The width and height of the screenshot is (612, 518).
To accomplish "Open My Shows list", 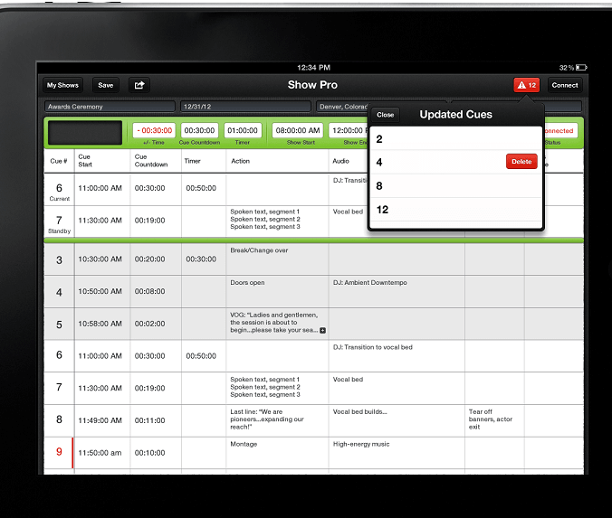I will click(62, 85).
